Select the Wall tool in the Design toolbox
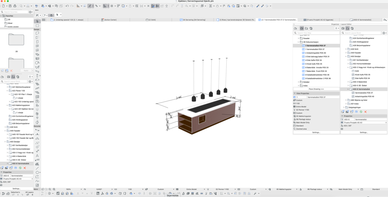The image size is (388, 197). click(37, 33)
